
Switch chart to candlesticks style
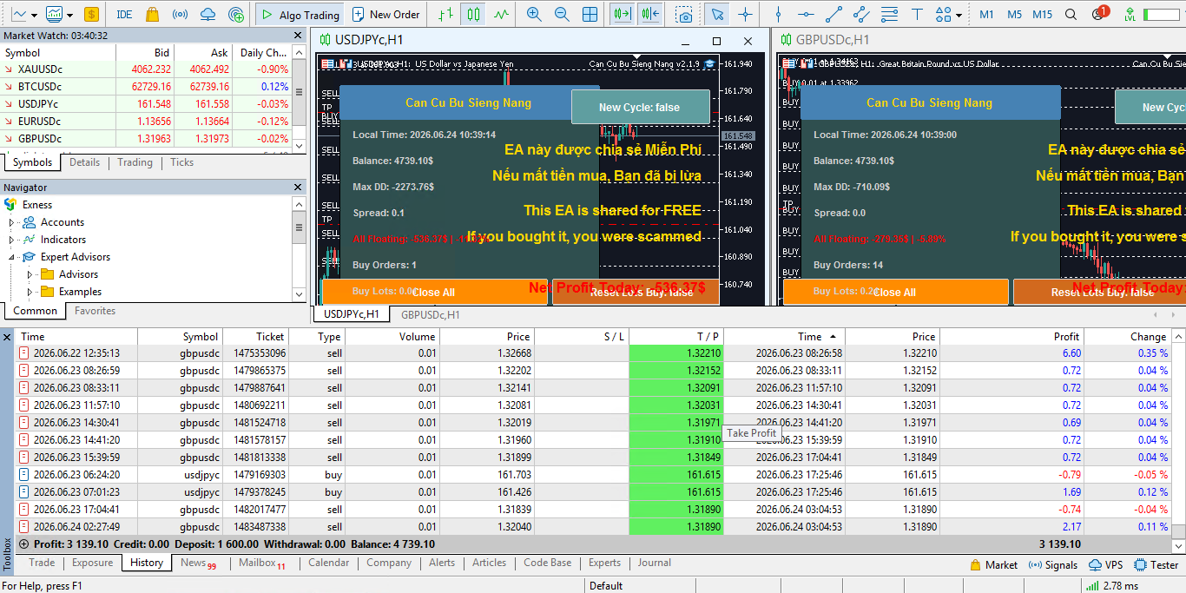click(472, 14)
